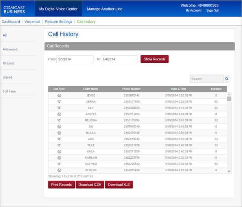The image size is (242, 207).
Task: Click the missed call icon for ANGELE
Action: [59, 114]
